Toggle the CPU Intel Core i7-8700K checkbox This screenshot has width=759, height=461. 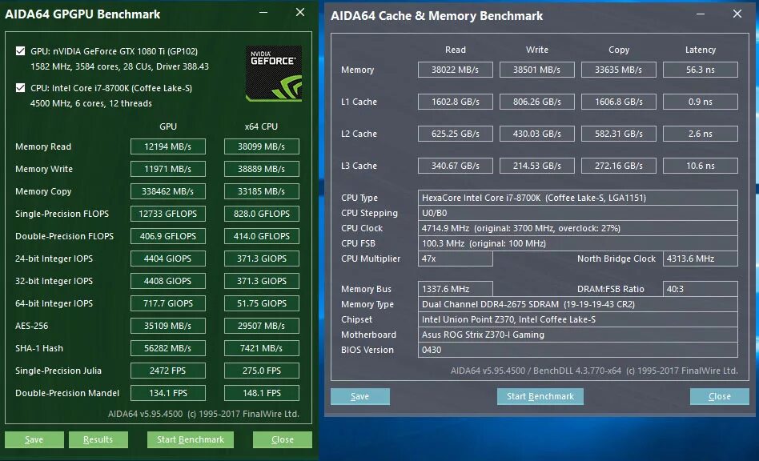[20, 87]
